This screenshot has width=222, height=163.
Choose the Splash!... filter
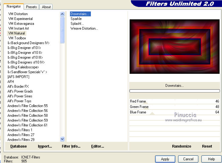coord(77,24)
